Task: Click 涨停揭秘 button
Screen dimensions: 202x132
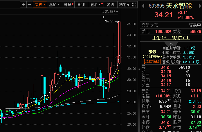Action: pos(152,61)
